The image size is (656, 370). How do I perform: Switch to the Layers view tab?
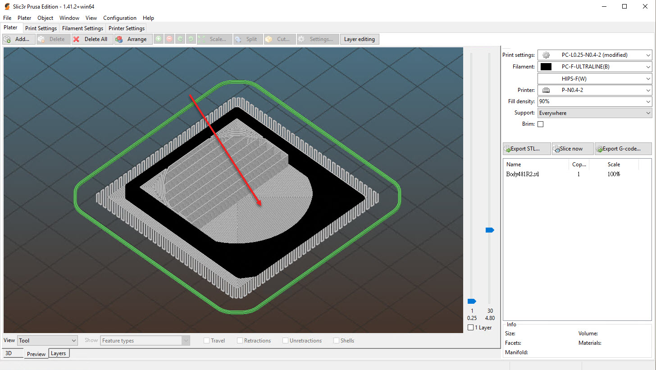click(58, 353)
